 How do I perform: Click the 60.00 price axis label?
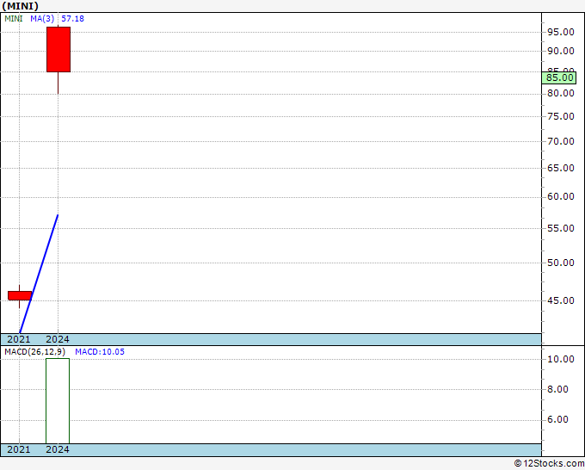click(x=561, y=196)
